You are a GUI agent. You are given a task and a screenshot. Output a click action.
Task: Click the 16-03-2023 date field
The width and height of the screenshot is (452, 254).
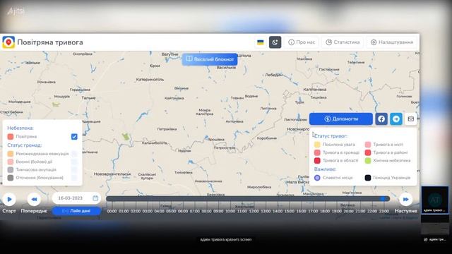click(x=76, y=198)
